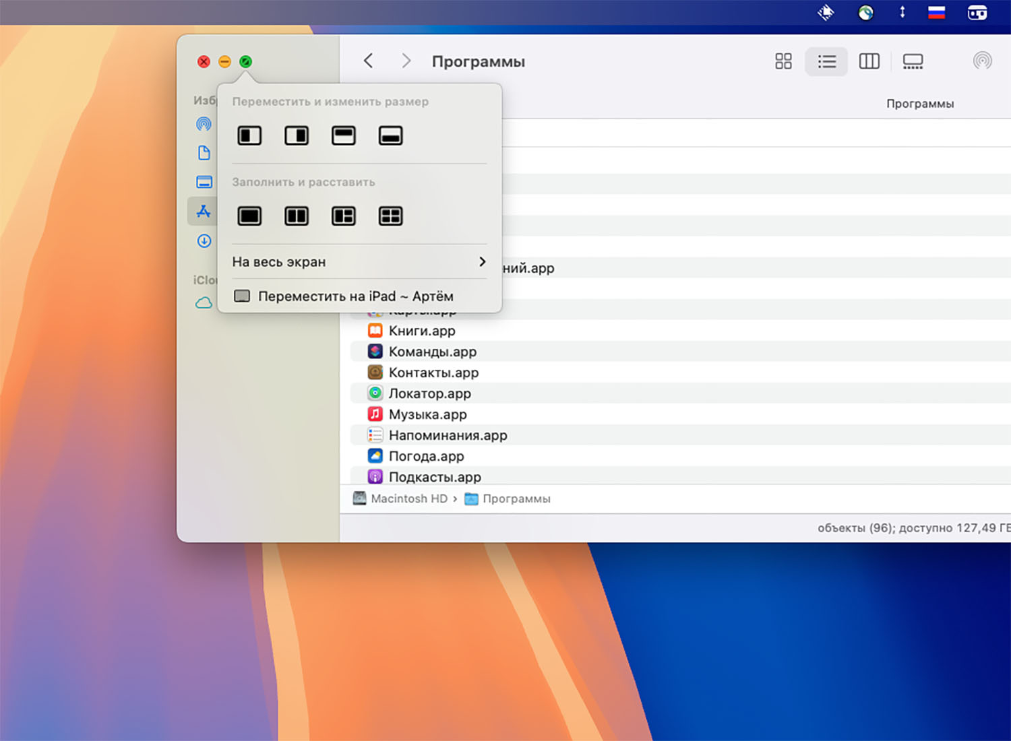Tile window to top half of screen
The image size is (1011, 741).
344,136
